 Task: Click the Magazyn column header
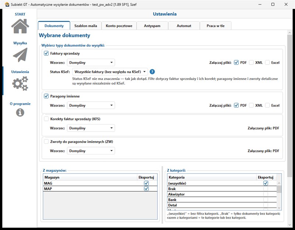pyautogui.click(x=90, y=177)
